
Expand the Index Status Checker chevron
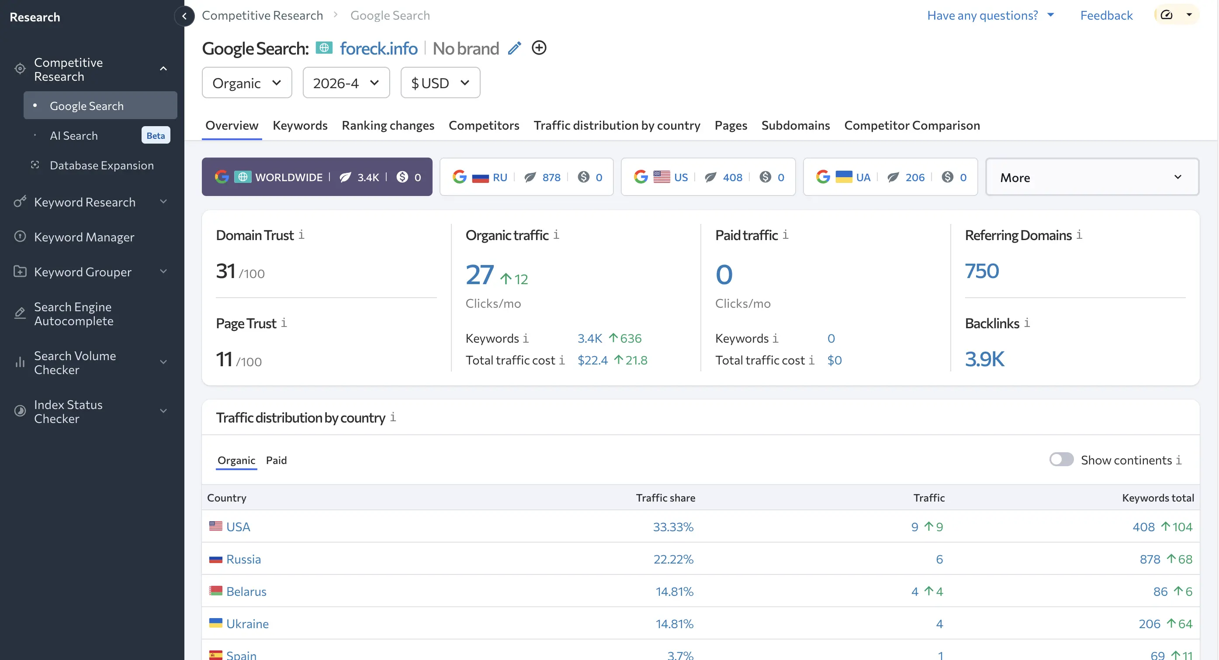coord(163,411)
